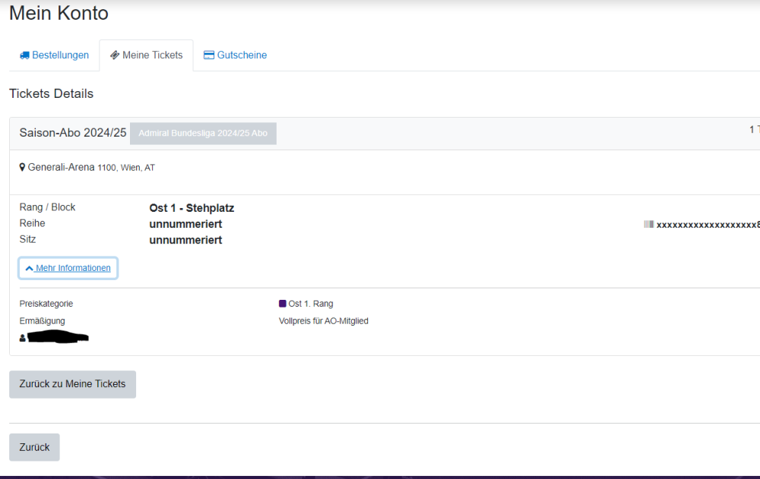This screenshot has width=760, height=479.
Task: Click the purple Ost 1. Rang color square
Action: pos(283,304)
